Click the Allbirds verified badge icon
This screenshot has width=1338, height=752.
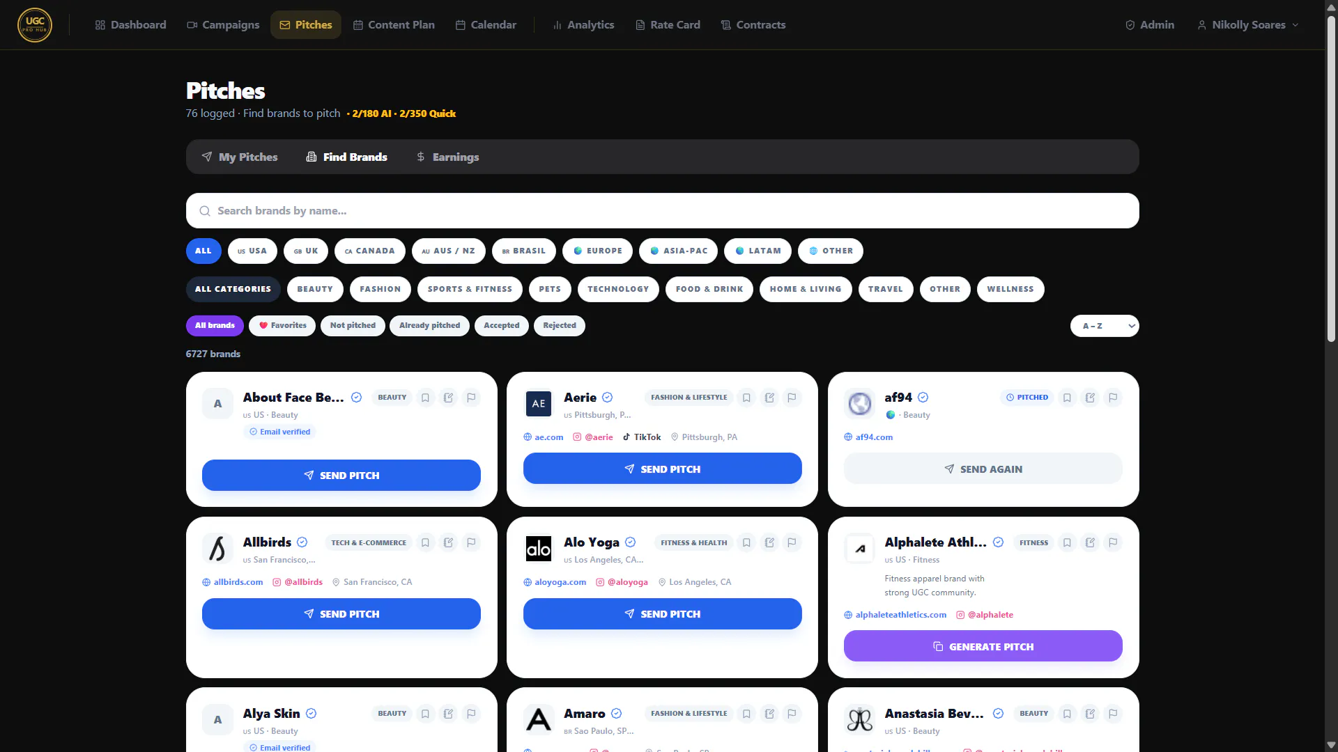[302, 542]
